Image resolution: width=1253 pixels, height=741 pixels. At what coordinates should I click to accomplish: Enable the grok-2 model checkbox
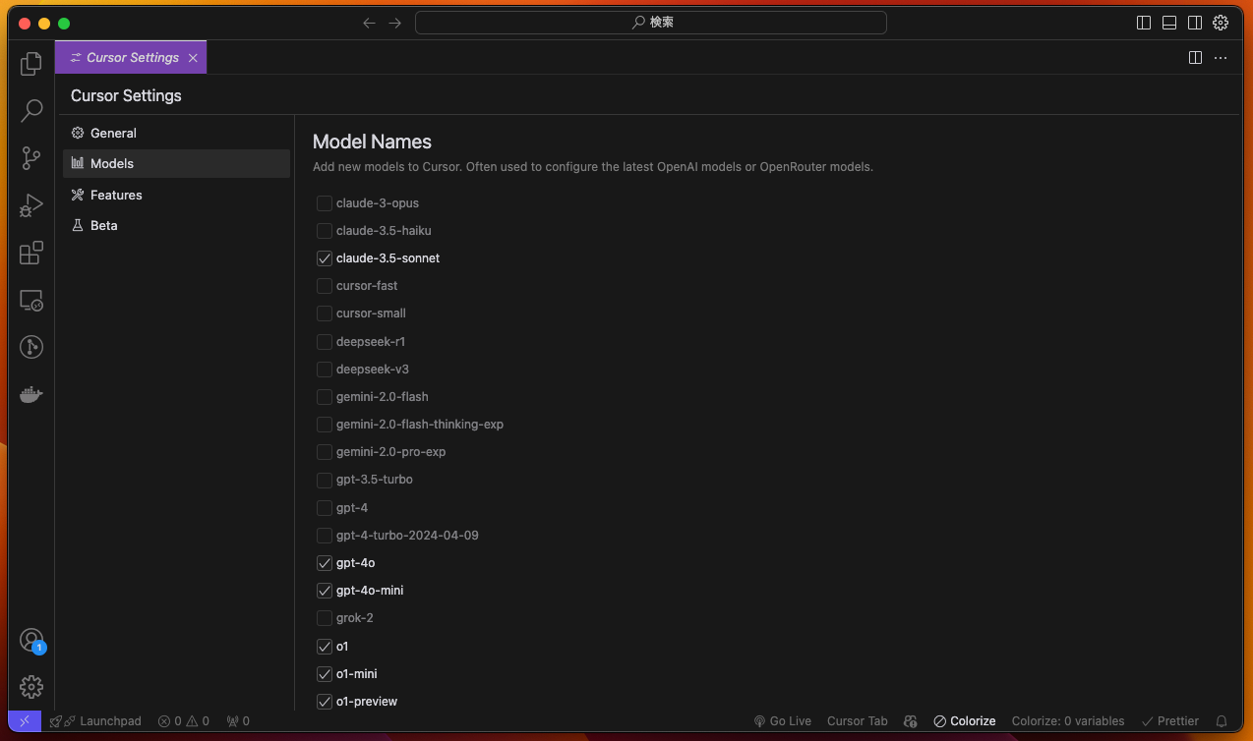pos(324,618)
